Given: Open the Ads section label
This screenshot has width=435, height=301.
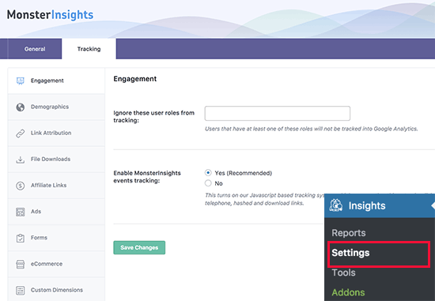Looking at the screenshot, I should point(36,212).
